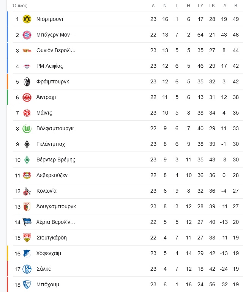Click the Eintracht Frankfurt eagle logo
243x292 pixels.
(x=27, y=97)
